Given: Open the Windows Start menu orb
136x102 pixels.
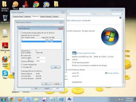Looking at the screenshot, I should [4, 99].
